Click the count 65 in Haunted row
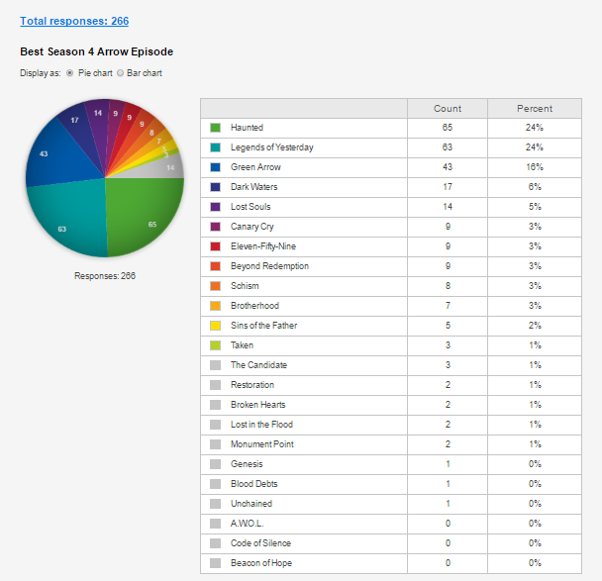This screenshot has width=602, height=581. (448, 128)
